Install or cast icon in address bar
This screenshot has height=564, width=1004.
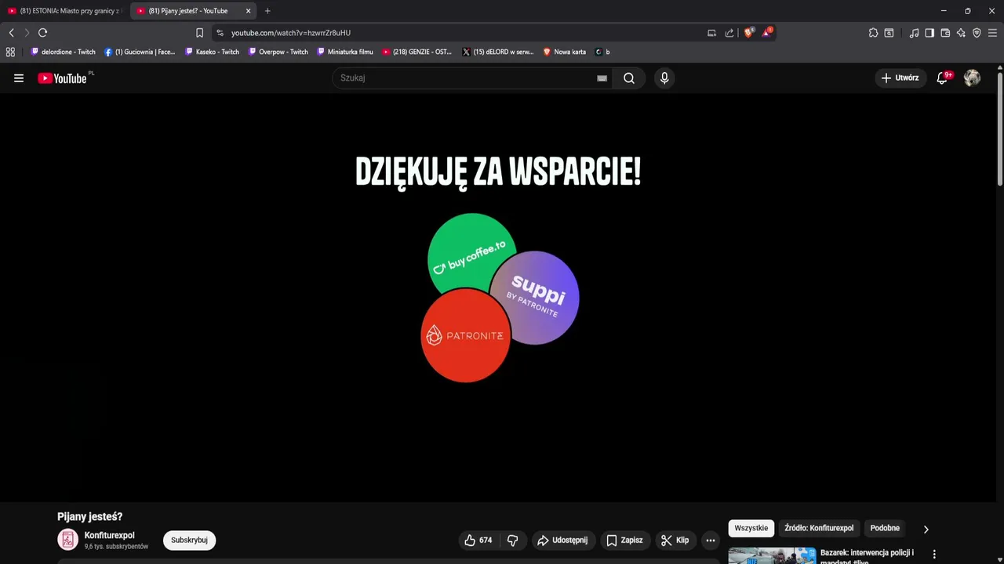tap(711, 33)
